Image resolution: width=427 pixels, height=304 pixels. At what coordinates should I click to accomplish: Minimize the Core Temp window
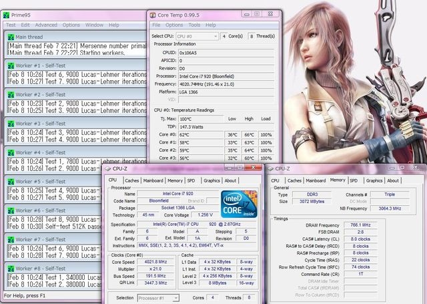point(247,14)
